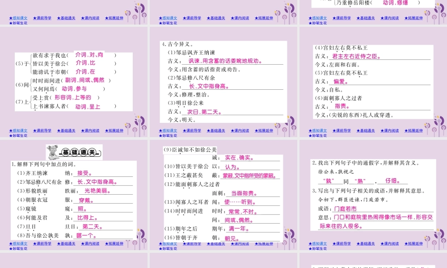
Task: Go to ★基础通关 on the 通假字 slide
Action: coord(366,244)
